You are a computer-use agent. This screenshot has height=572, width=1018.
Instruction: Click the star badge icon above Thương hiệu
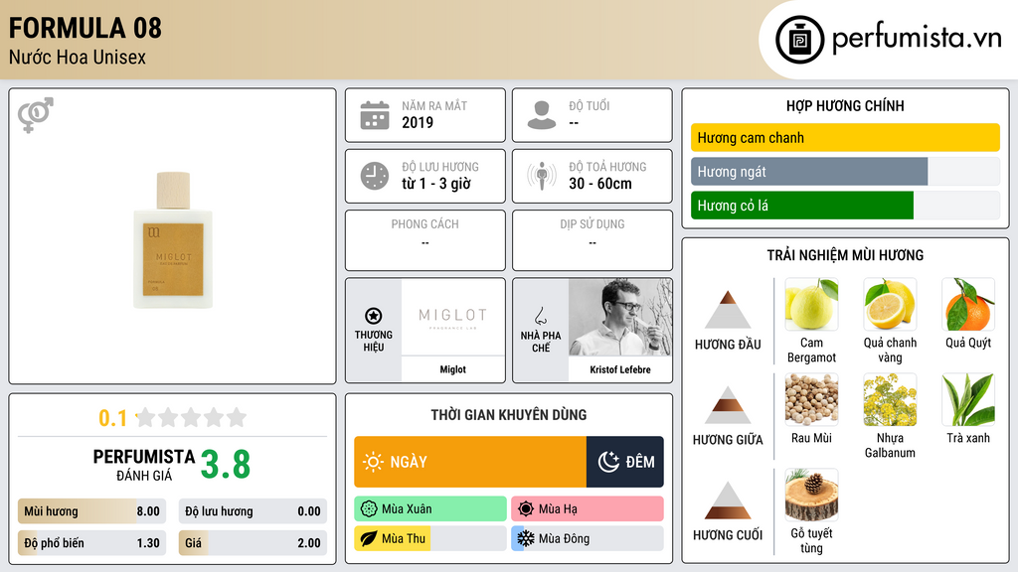click(374, 316)
